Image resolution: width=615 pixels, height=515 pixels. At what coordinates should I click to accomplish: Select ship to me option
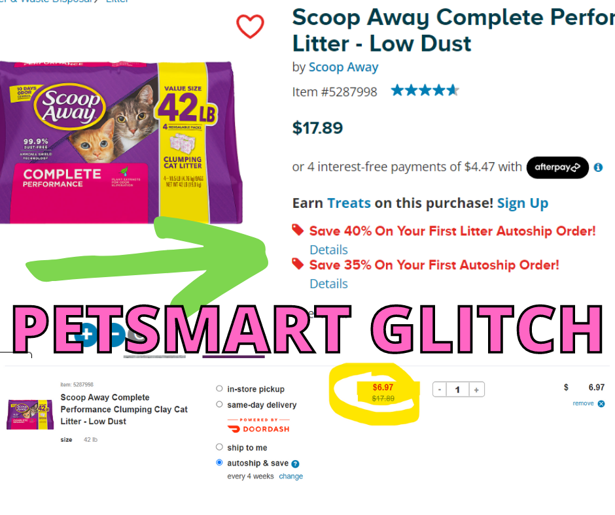click(219, 447)
